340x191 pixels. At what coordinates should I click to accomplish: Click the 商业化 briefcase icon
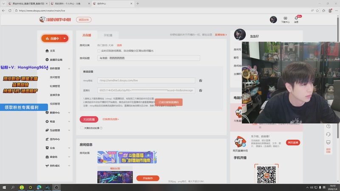coord(47,157)
